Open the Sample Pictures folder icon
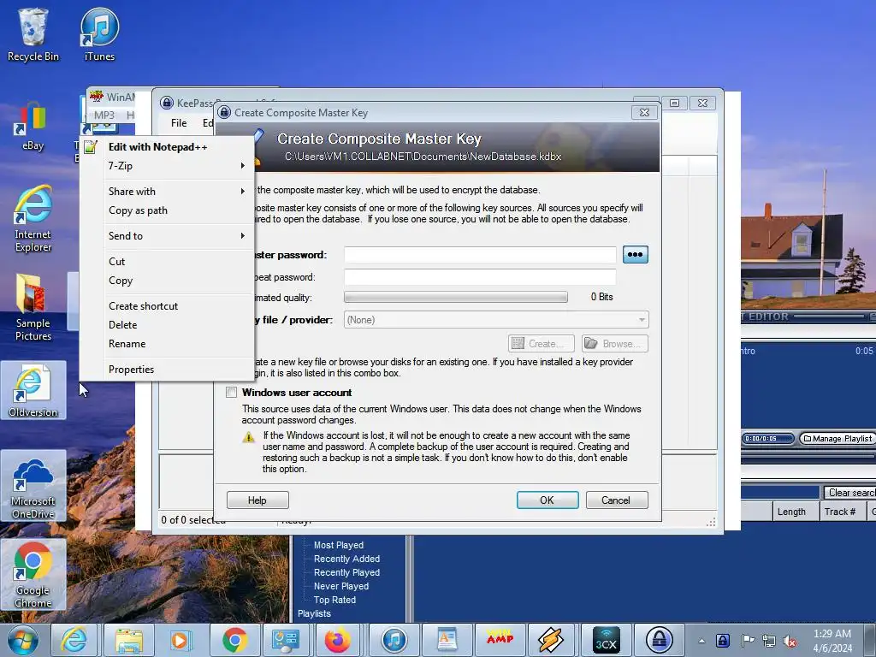Screen dimensions: 876x657 point(33,307)
